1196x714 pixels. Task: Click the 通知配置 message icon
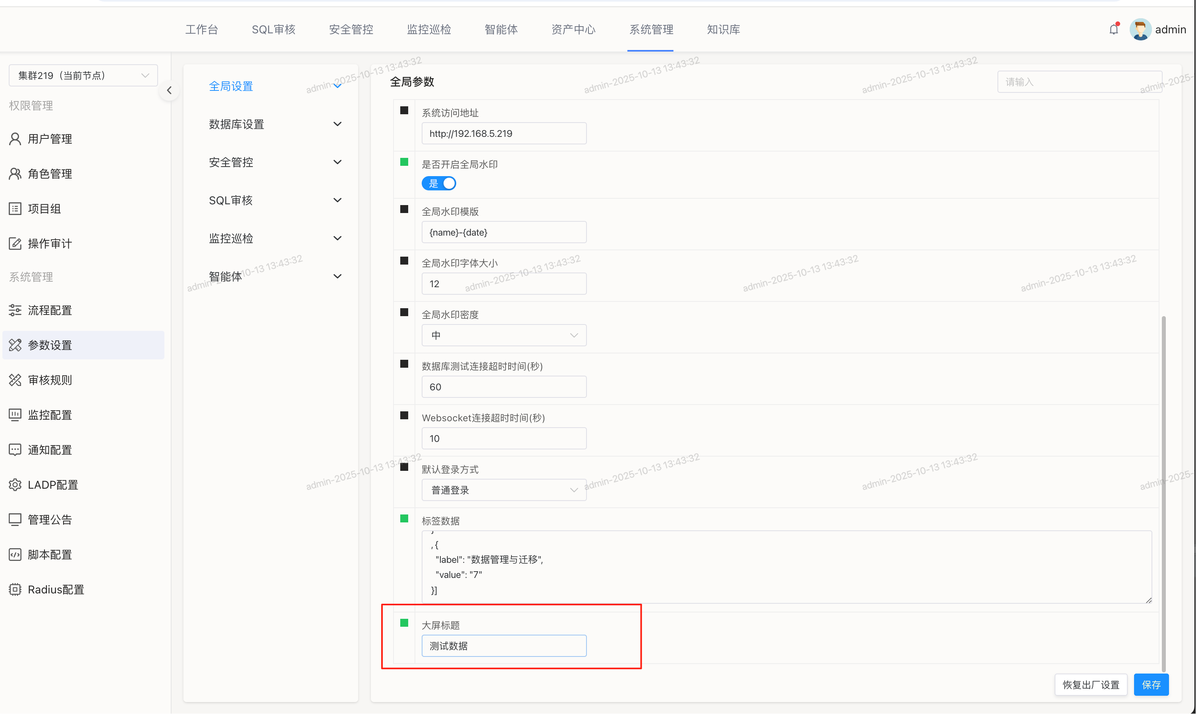pyautogui.click(x=15, y=450)
